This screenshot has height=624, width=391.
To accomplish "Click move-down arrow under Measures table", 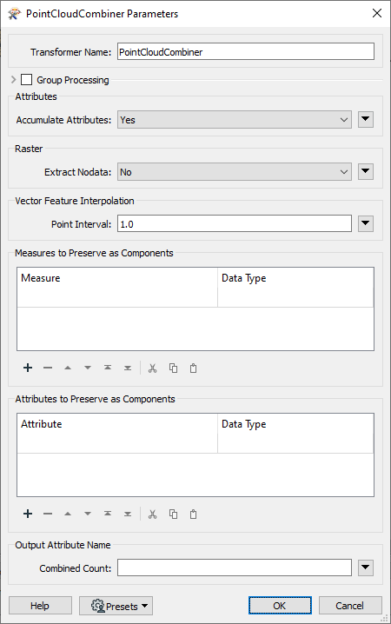I will point(88,368).
